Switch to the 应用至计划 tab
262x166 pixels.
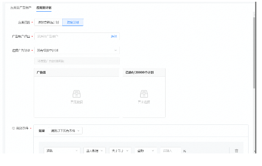44,8
